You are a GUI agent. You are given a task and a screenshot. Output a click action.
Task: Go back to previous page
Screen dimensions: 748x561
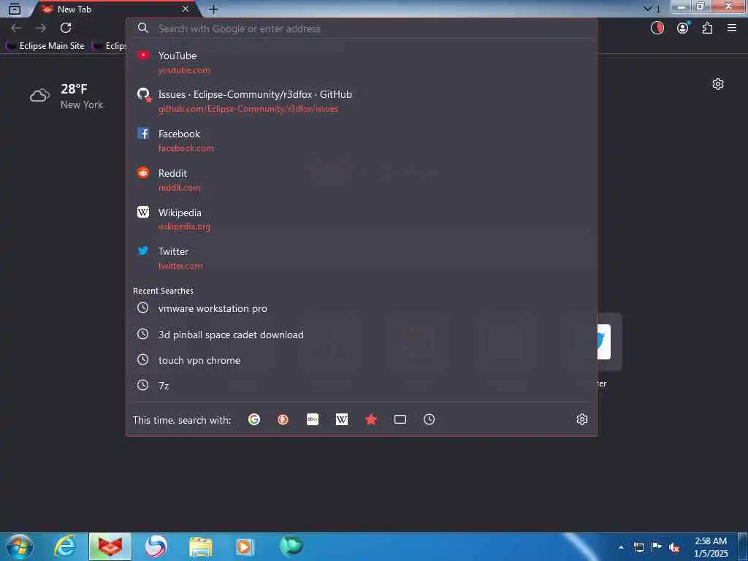pos(16,28)
